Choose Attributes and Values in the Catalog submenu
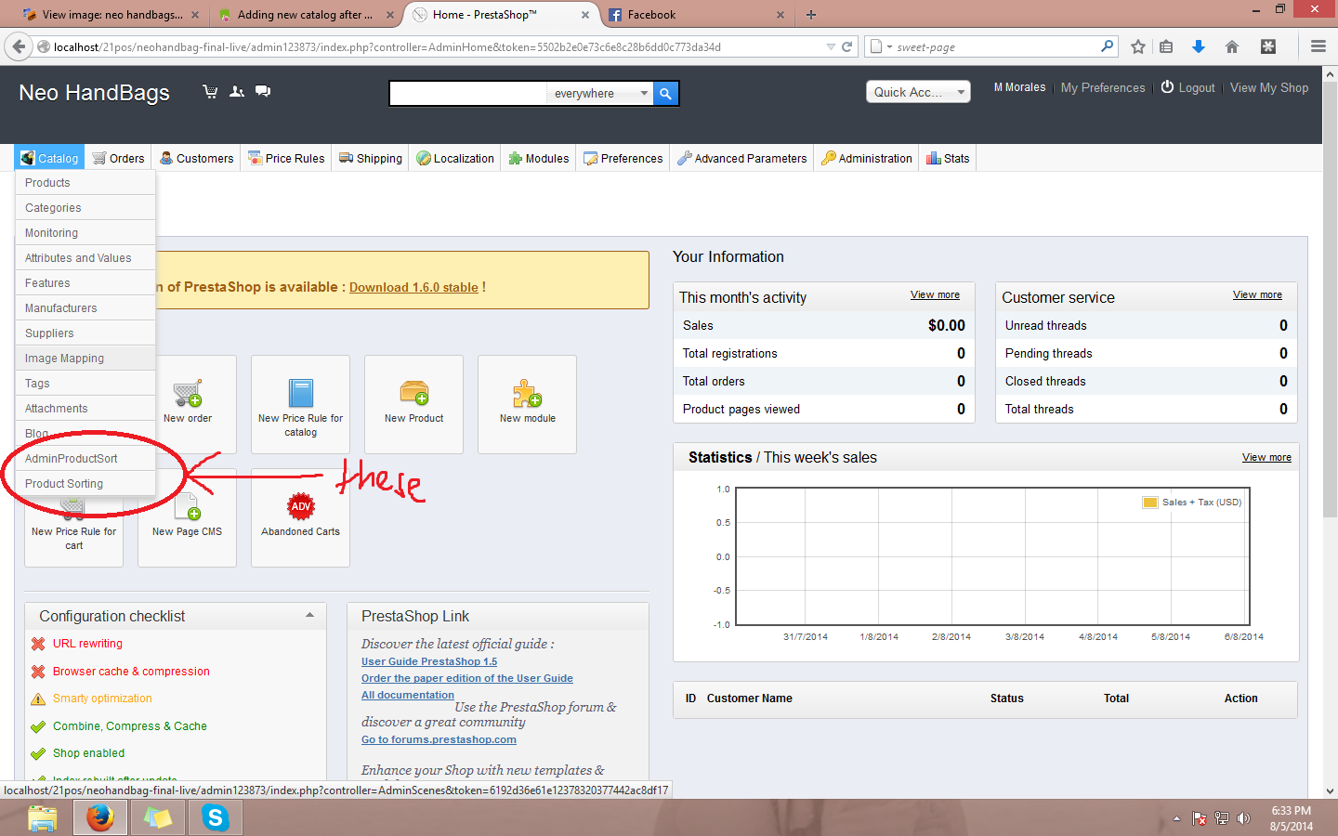Viewport: 1338px width, 836px height. pos(85,258)
